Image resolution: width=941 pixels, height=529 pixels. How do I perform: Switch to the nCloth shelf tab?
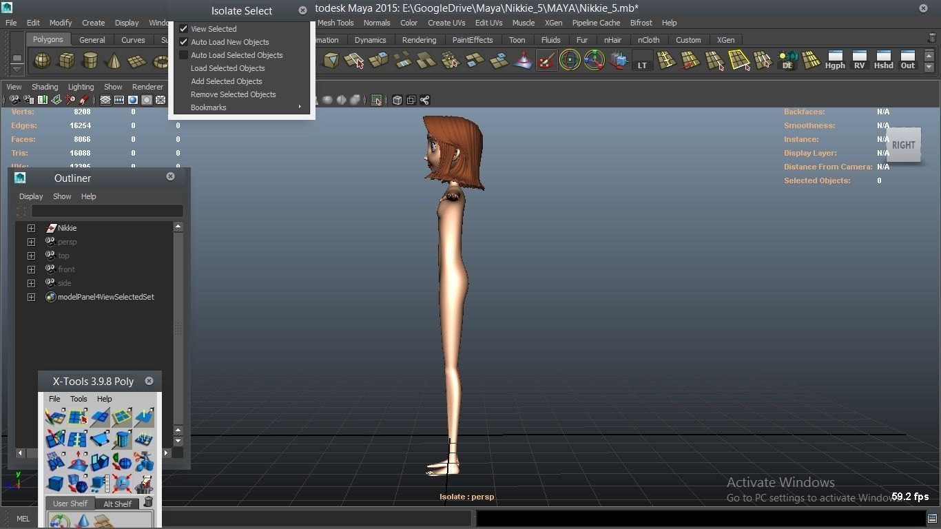(648, 40)
